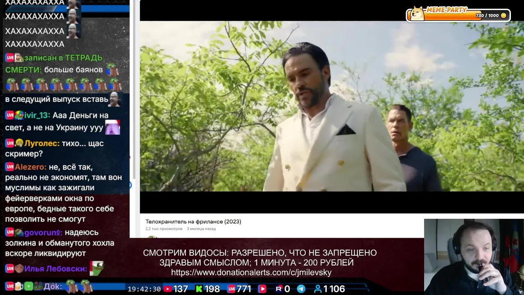
Task: Click the movie video player frame
Action: click(x=332, y=106)
